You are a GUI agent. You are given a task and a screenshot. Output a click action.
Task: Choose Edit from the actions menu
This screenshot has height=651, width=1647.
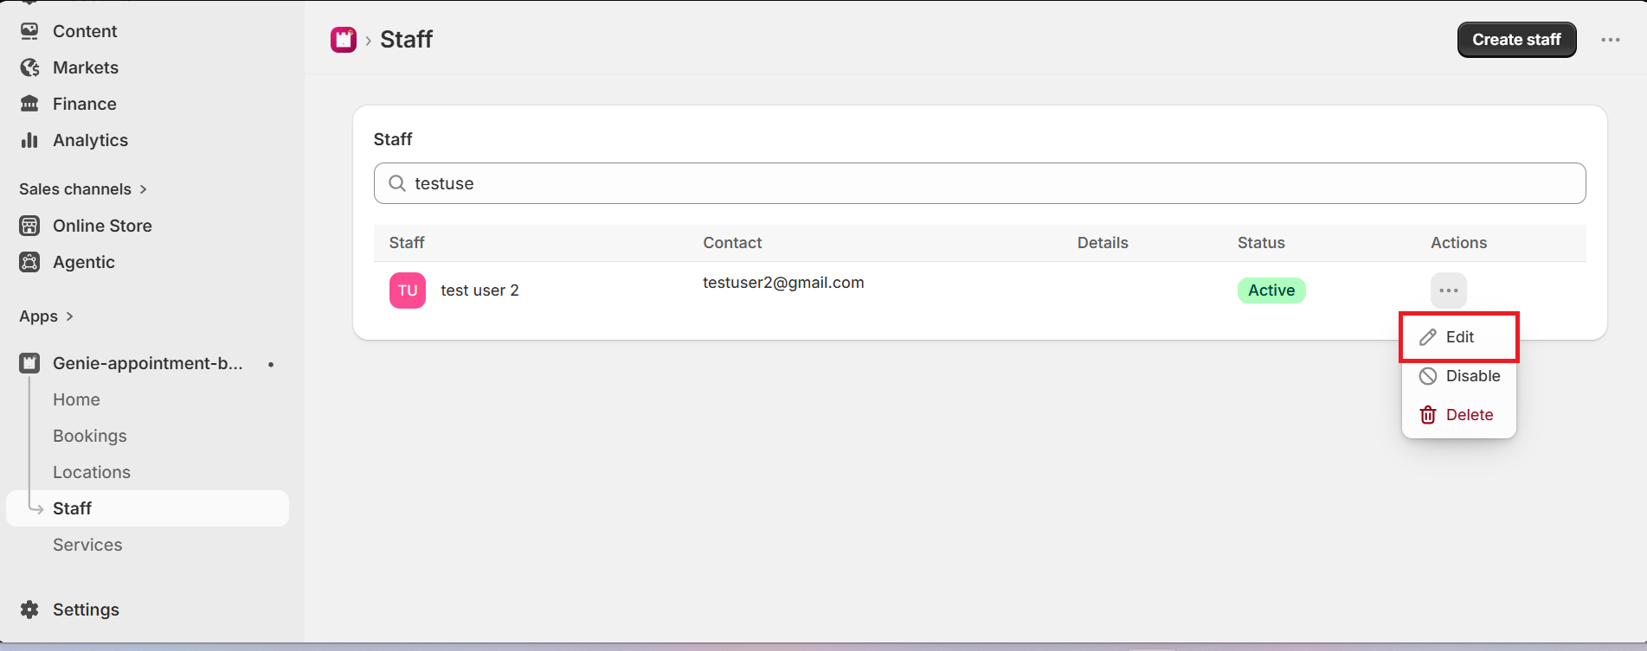(1459, 337)
